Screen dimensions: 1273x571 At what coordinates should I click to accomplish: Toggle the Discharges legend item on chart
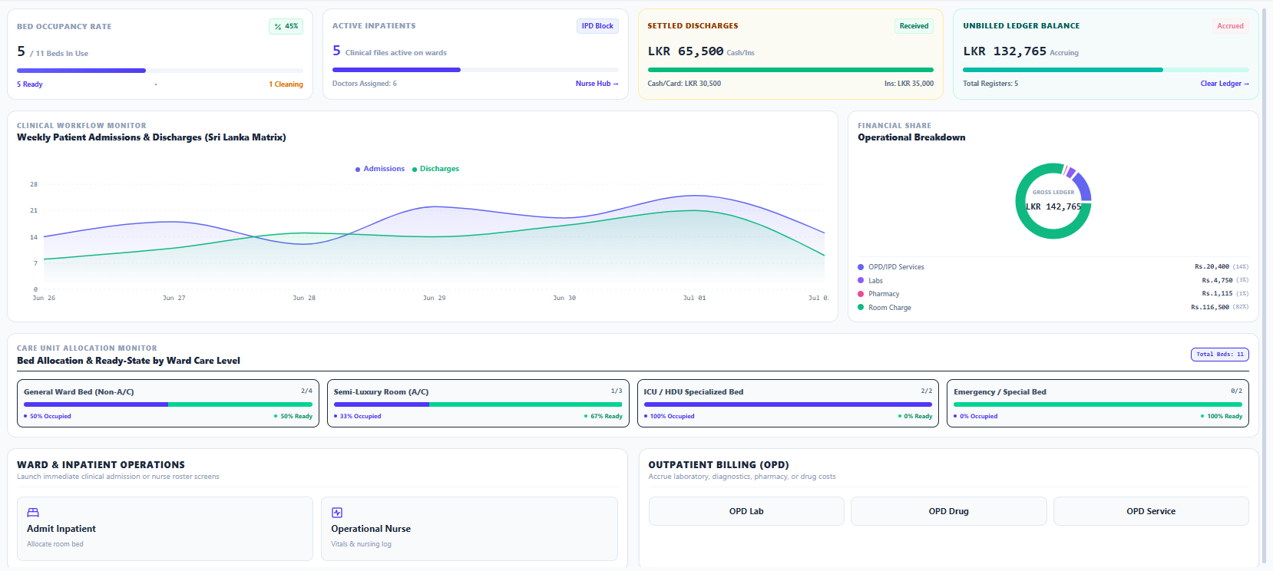click(x=435, y=169)
